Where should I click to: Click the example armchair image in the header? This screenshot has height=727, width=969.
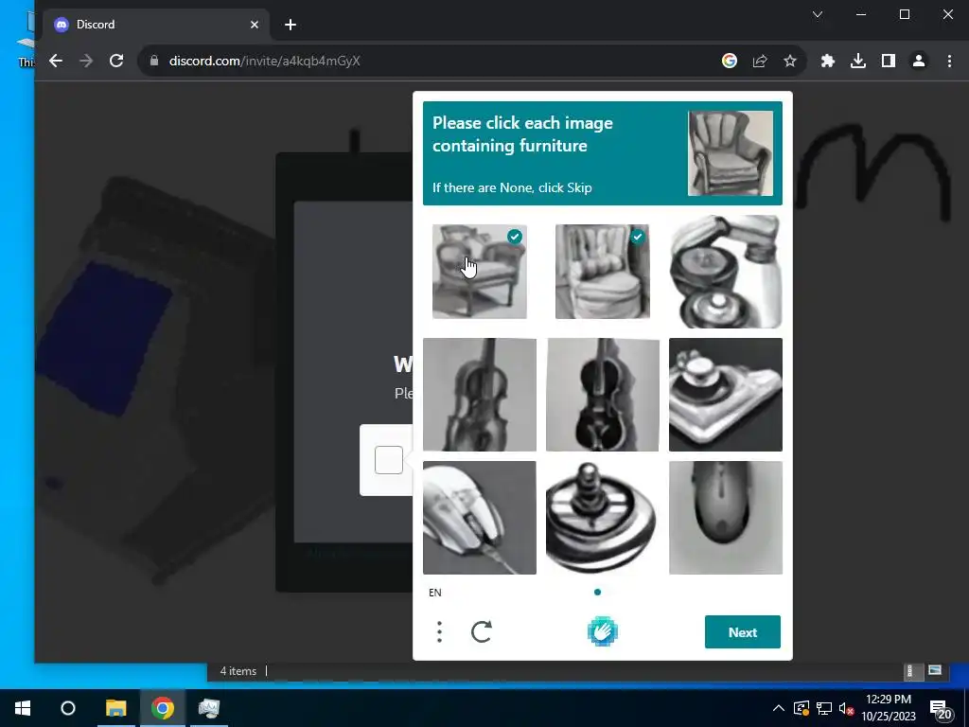click(x=731, y=153)
